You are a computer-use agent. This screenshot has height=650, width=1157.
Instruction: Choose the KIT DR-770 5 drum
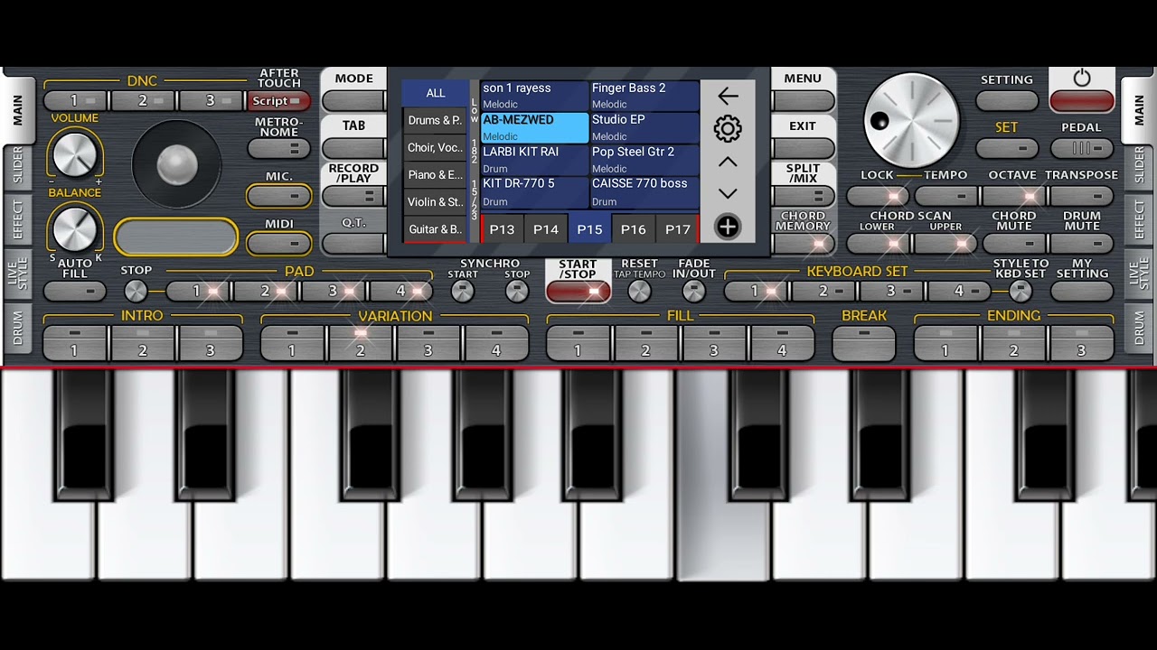point(534,192)
